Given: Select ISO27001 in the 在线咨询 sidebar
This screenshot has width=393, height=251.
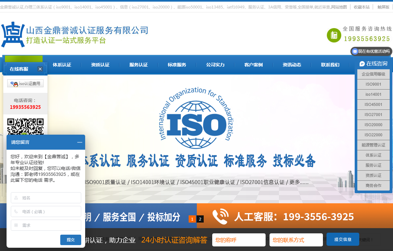Looking at the screenshot, I should (373, 115).
